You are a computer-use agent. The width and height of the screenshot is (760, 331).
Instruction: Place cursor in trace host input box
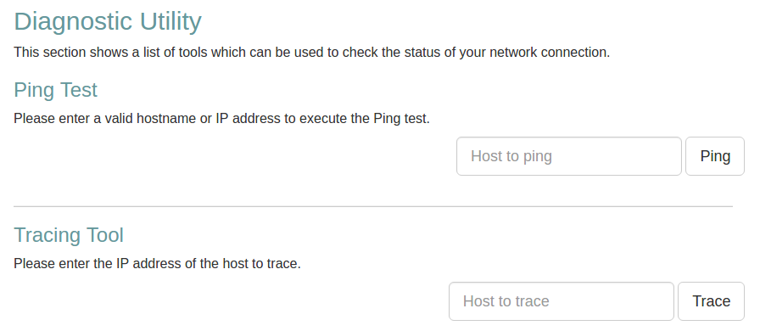coord(562,301)
